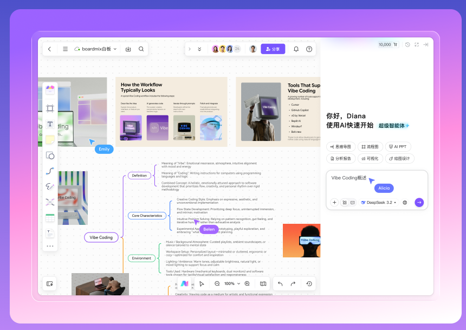
Task: Collapse the AI side panel
Action: (425, 44)
